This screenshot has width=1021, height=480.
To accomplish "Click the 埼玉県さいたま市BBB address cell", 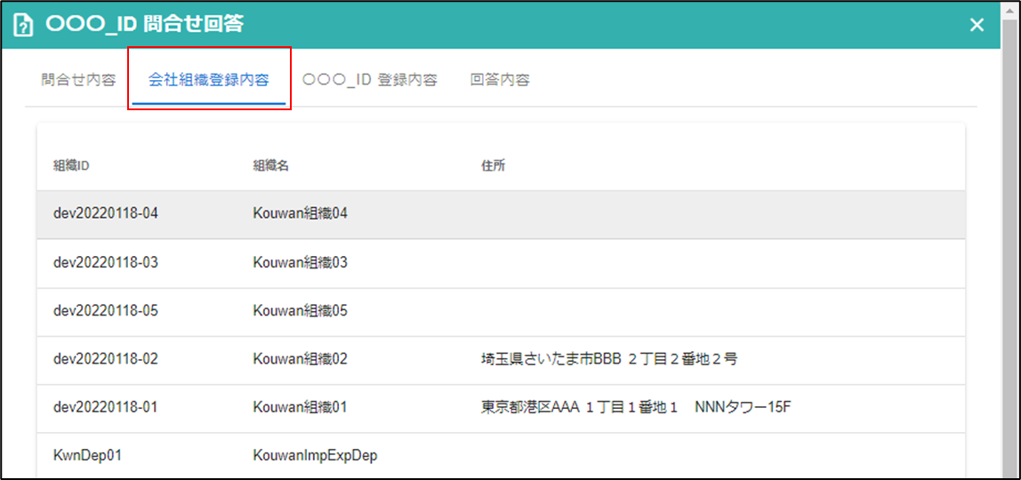I will click(x=608, y=359).
